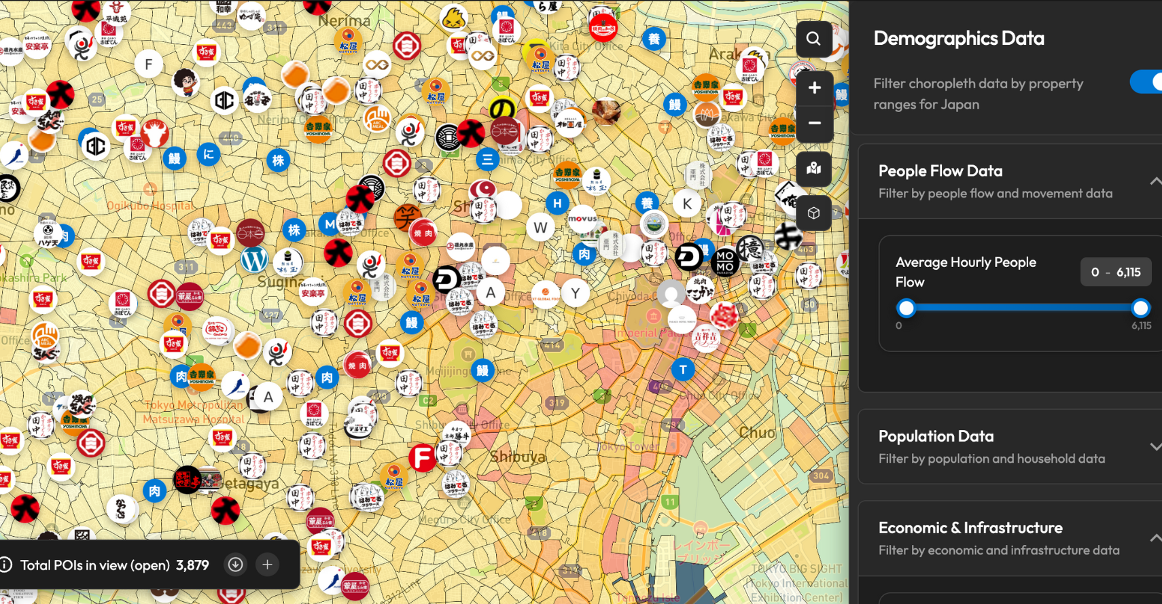This screenshot has width=1162, height=604.
Task: Click the 'Average Hourly People Flow' label
Action: click(966, 272)
